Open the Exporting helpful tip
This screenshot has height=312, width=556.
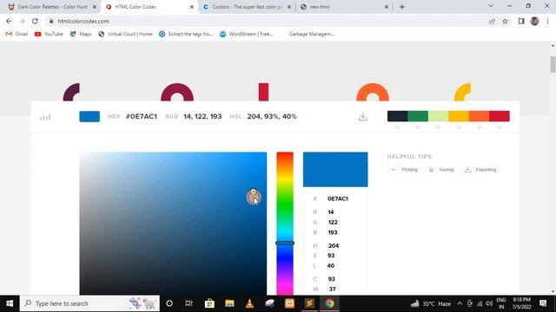[480, 170]
